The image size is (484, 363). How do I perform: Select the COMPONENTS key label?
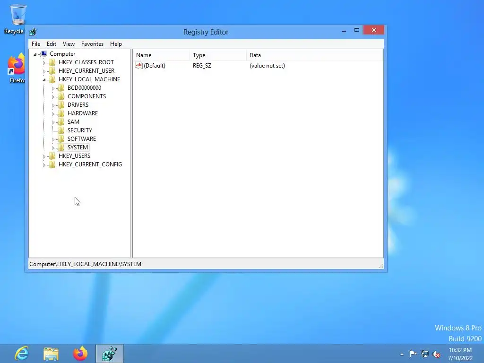coord(87,96)
